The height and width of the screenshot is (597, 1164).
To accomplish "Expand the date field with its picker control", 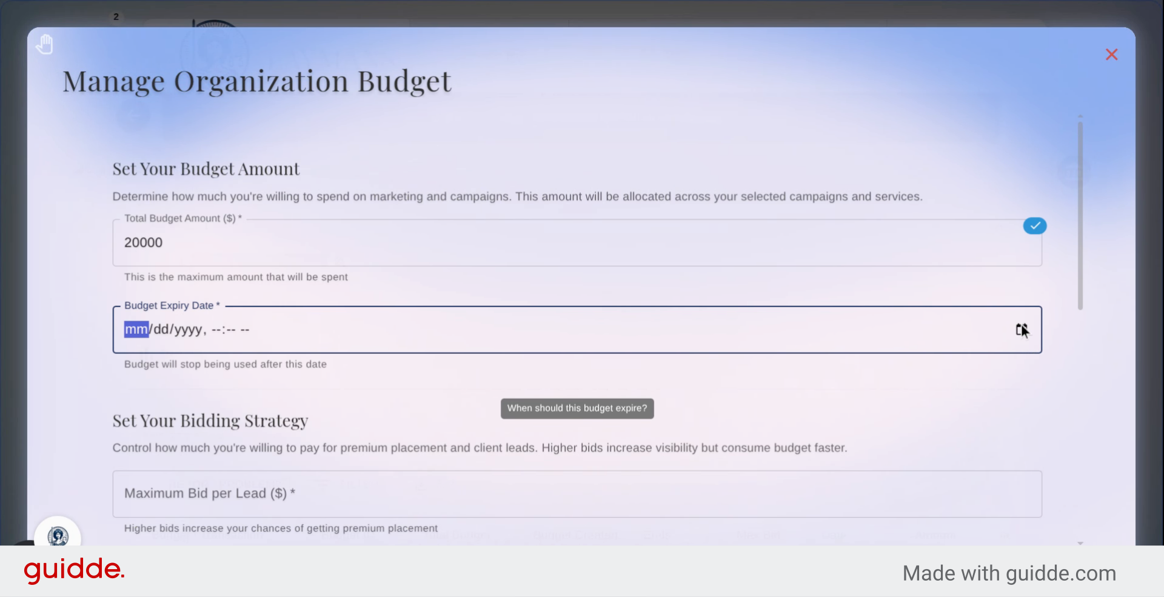I will (x=1021, y=330).
